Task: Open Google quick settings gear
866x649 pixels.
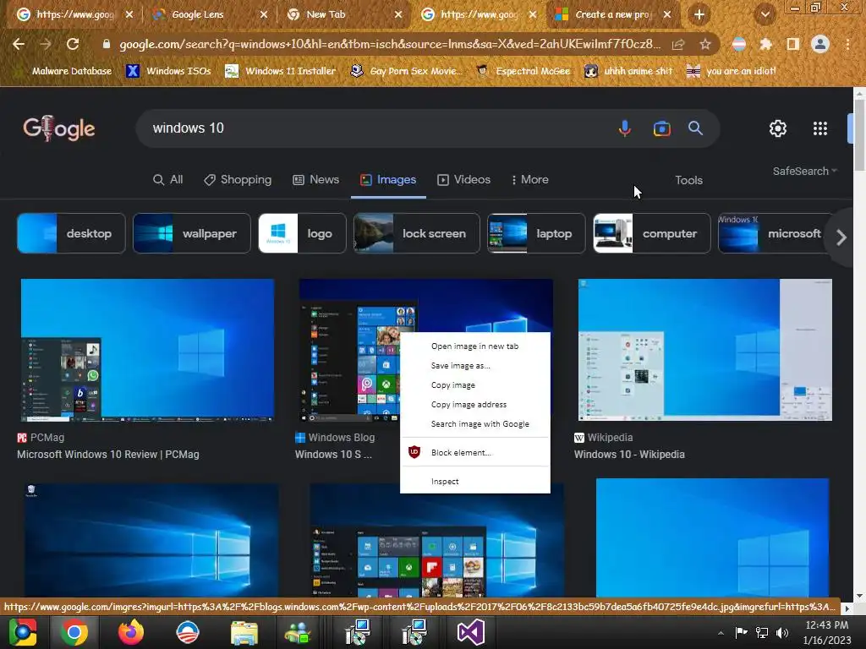Action: (x=778, y=128)
